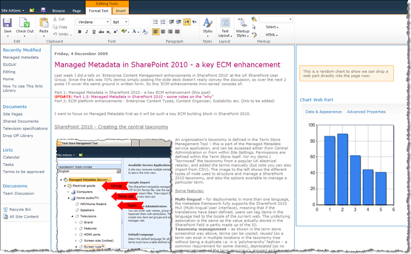This screenshot has width=411, height=254.
Task: Click the Save icon in the ribbon
Action: click(x=7, y=23)
